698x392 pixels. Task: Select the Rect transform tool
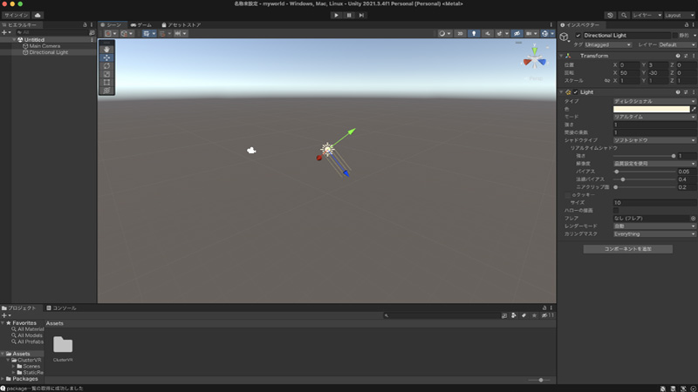pos(106,82)
